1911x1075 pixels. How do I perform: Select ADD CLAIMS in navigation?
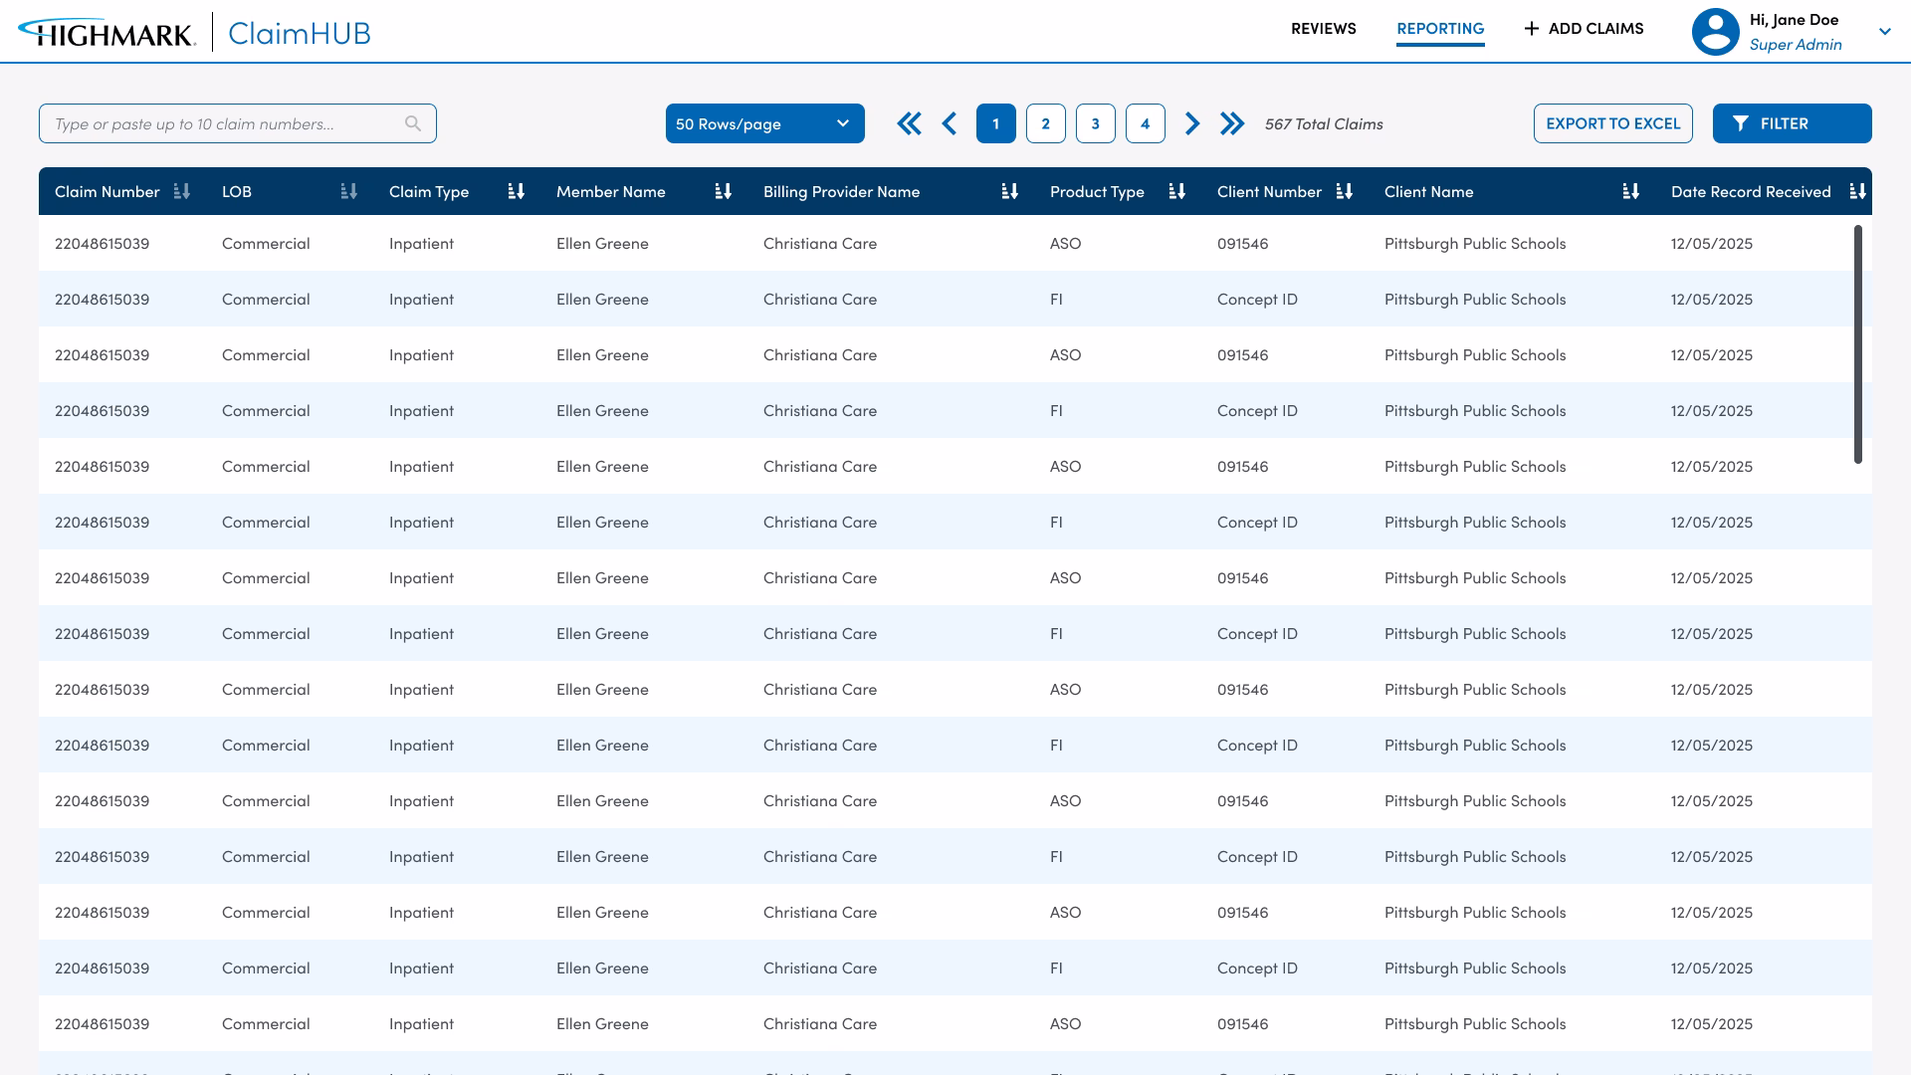[x=1584, y=29]
